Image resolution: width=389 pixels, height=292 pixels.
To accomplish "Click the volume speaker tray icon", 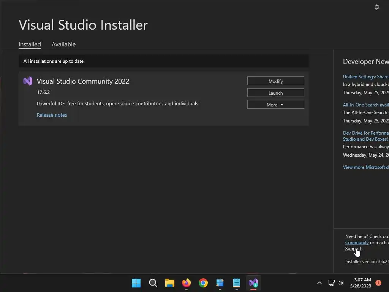I will [340, 283].
